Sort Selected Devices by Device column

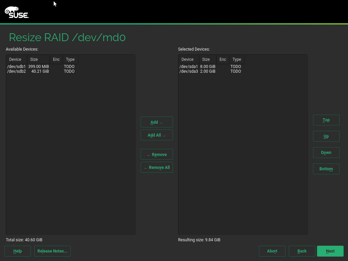tap(188, 59)
